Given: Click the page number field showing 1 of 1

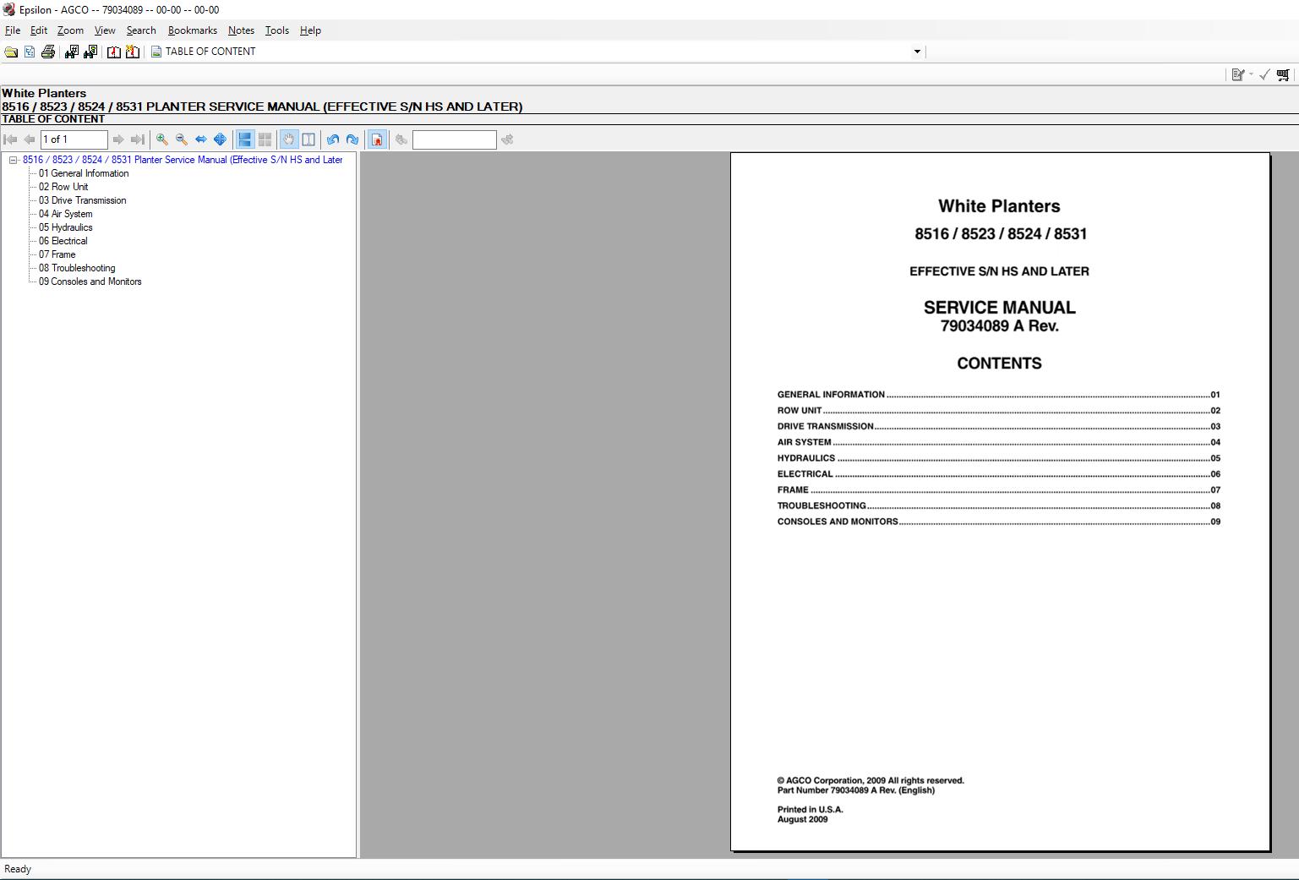Looking at the screenshot, I should click(x=74, y=139).
